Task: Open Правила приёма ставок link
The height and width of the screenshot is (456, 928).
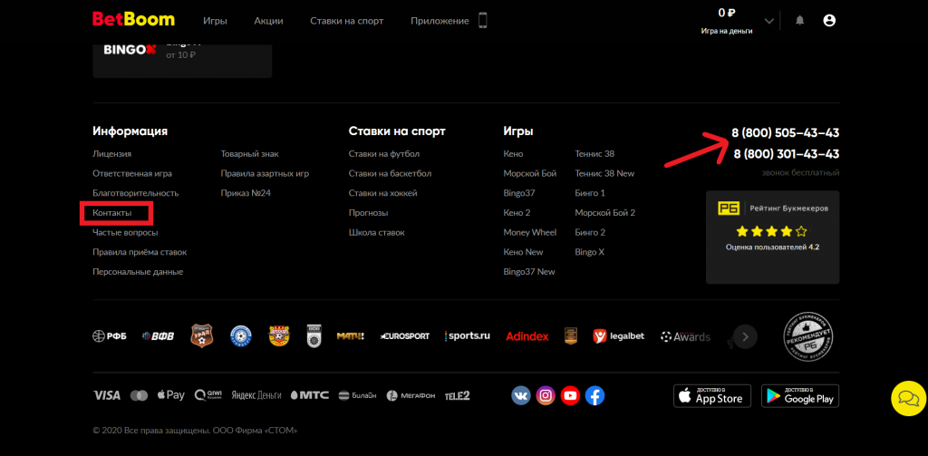Action: tap(140, 252)
